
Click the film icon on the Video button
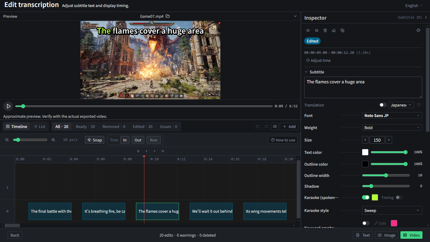pyautogui.click(x=405, y=235)
